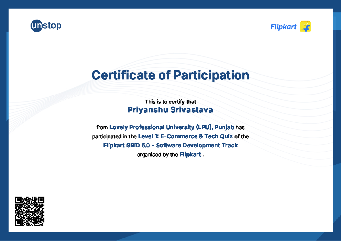Click the word 'from' before the university name
Viewport: 341px width, 241px height.
pos(102,128)
